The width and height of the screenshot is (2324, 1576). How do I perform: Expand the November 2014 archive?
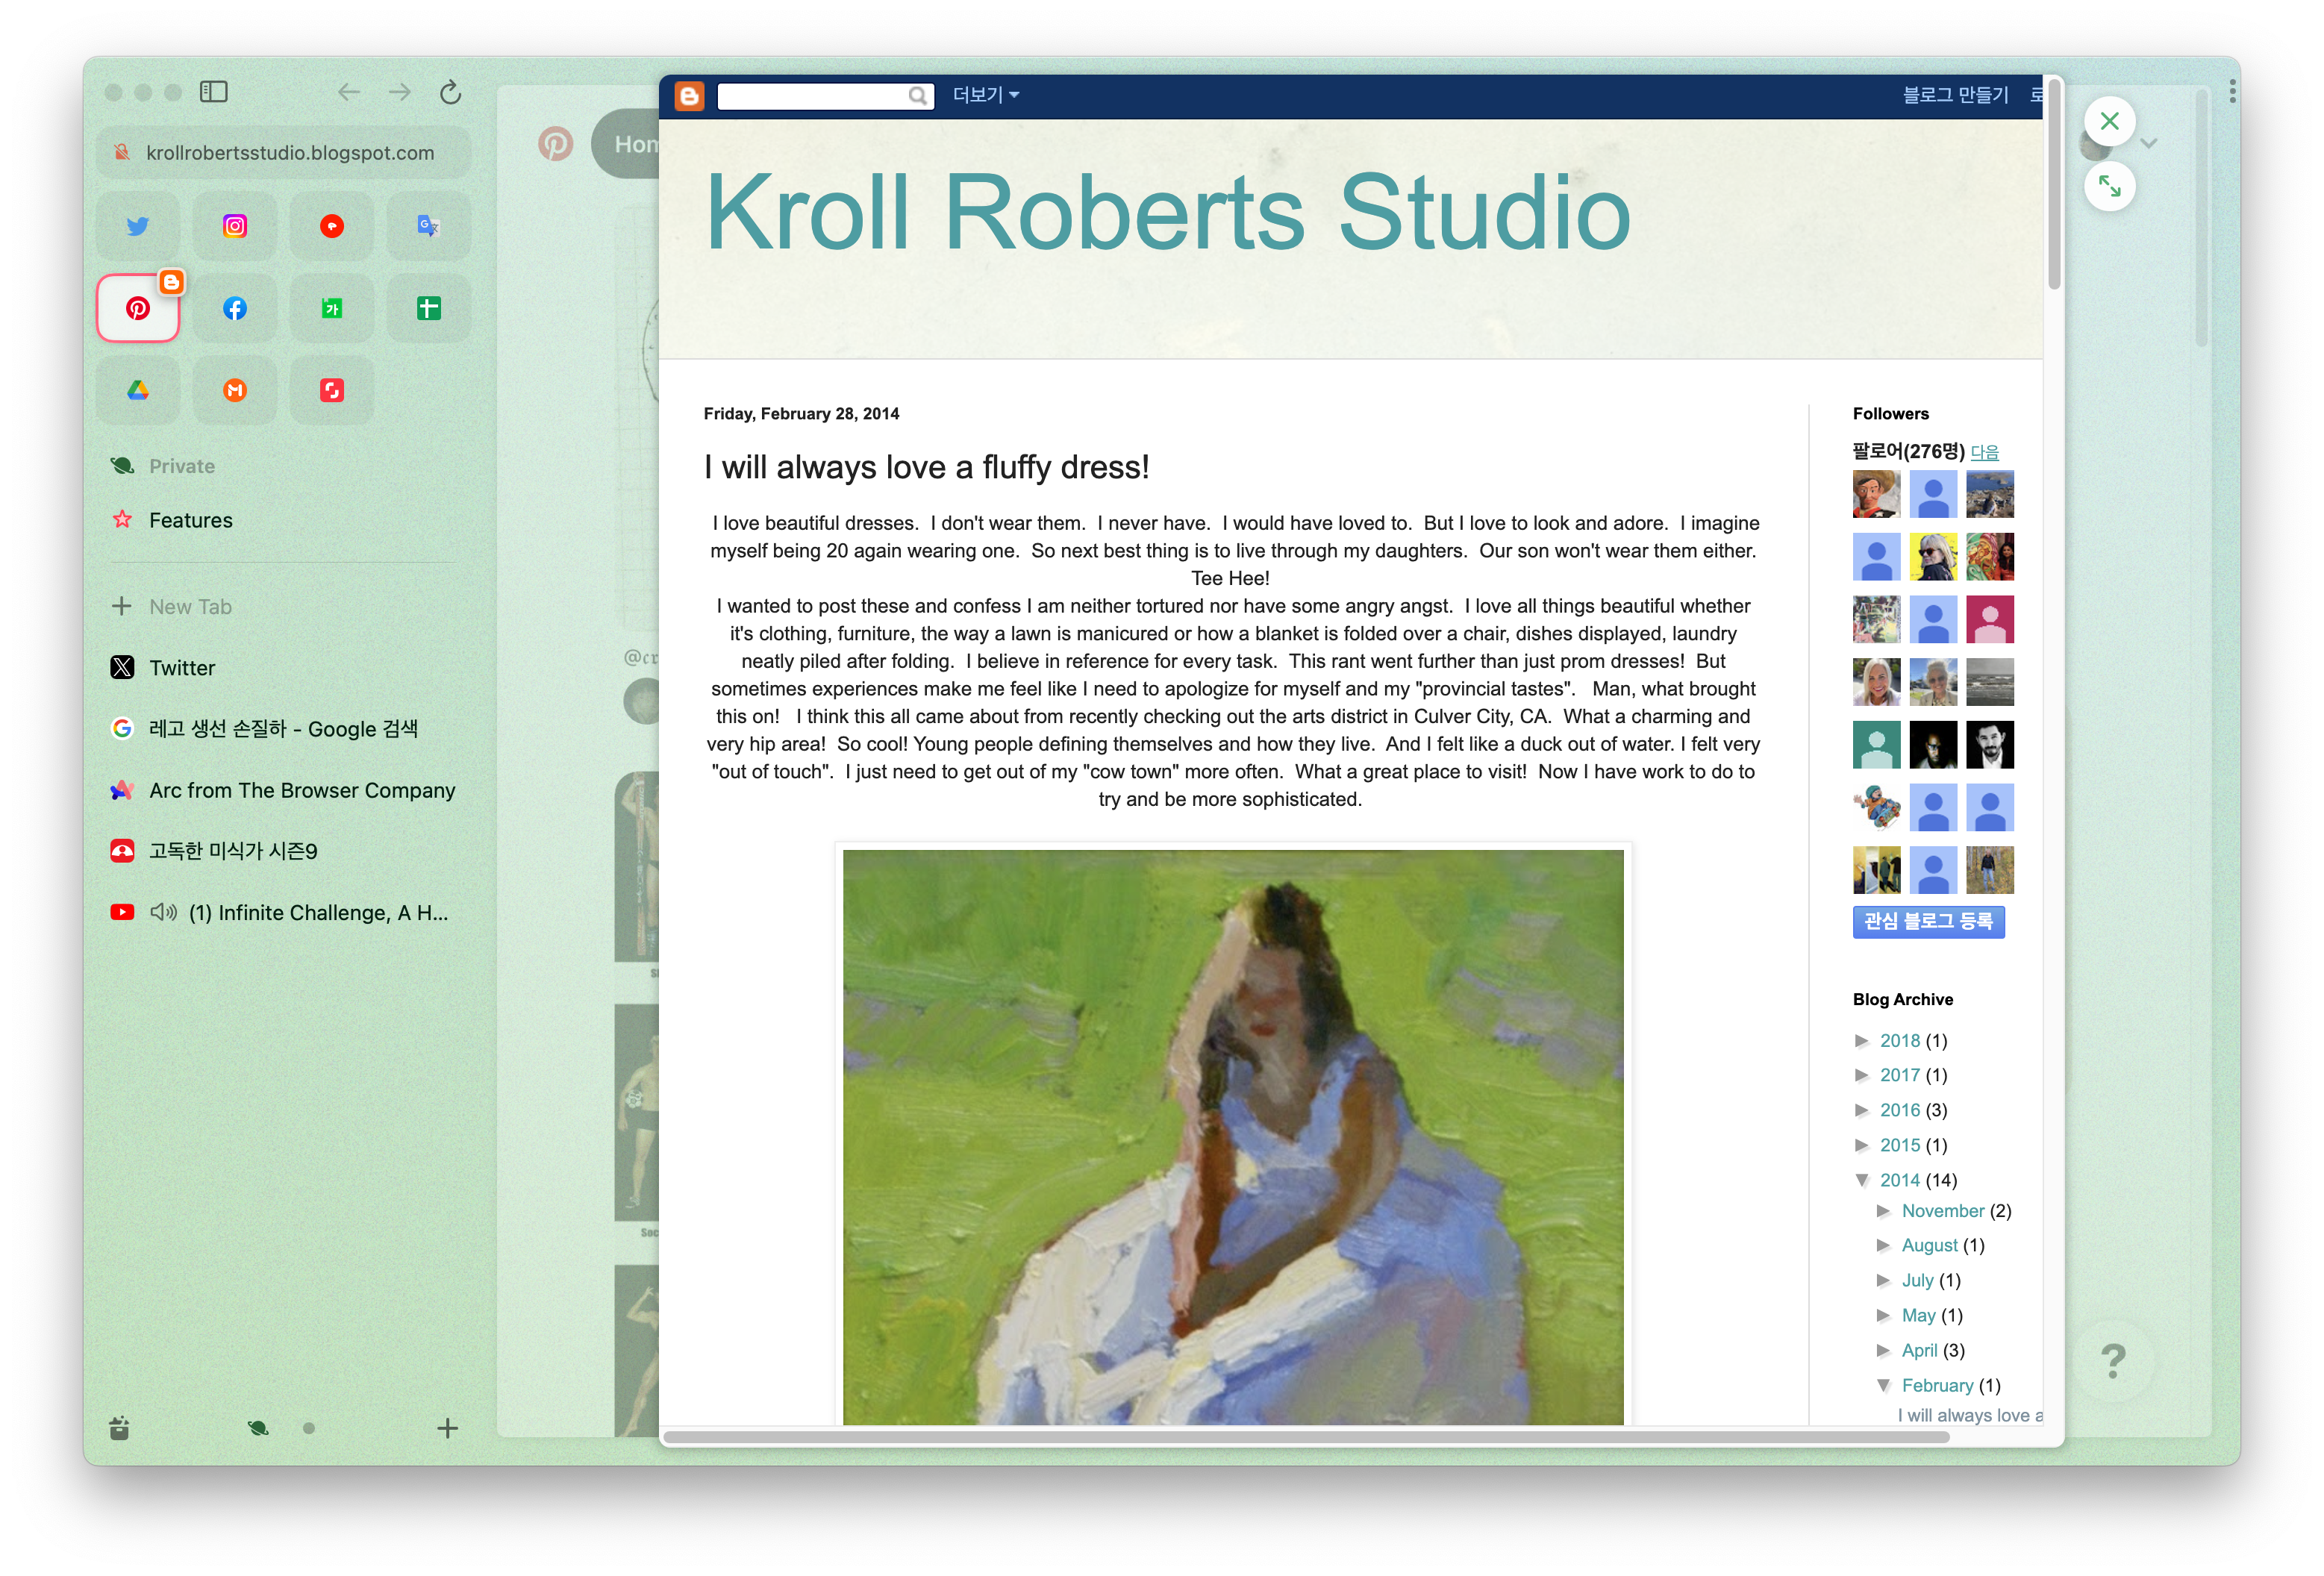coord(1884,1211)
